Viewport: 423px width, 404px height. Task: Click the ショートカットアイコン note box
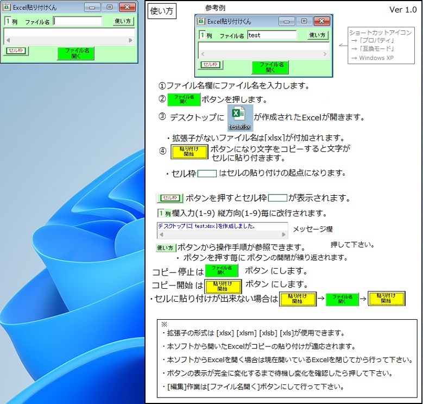coord(381,46)
